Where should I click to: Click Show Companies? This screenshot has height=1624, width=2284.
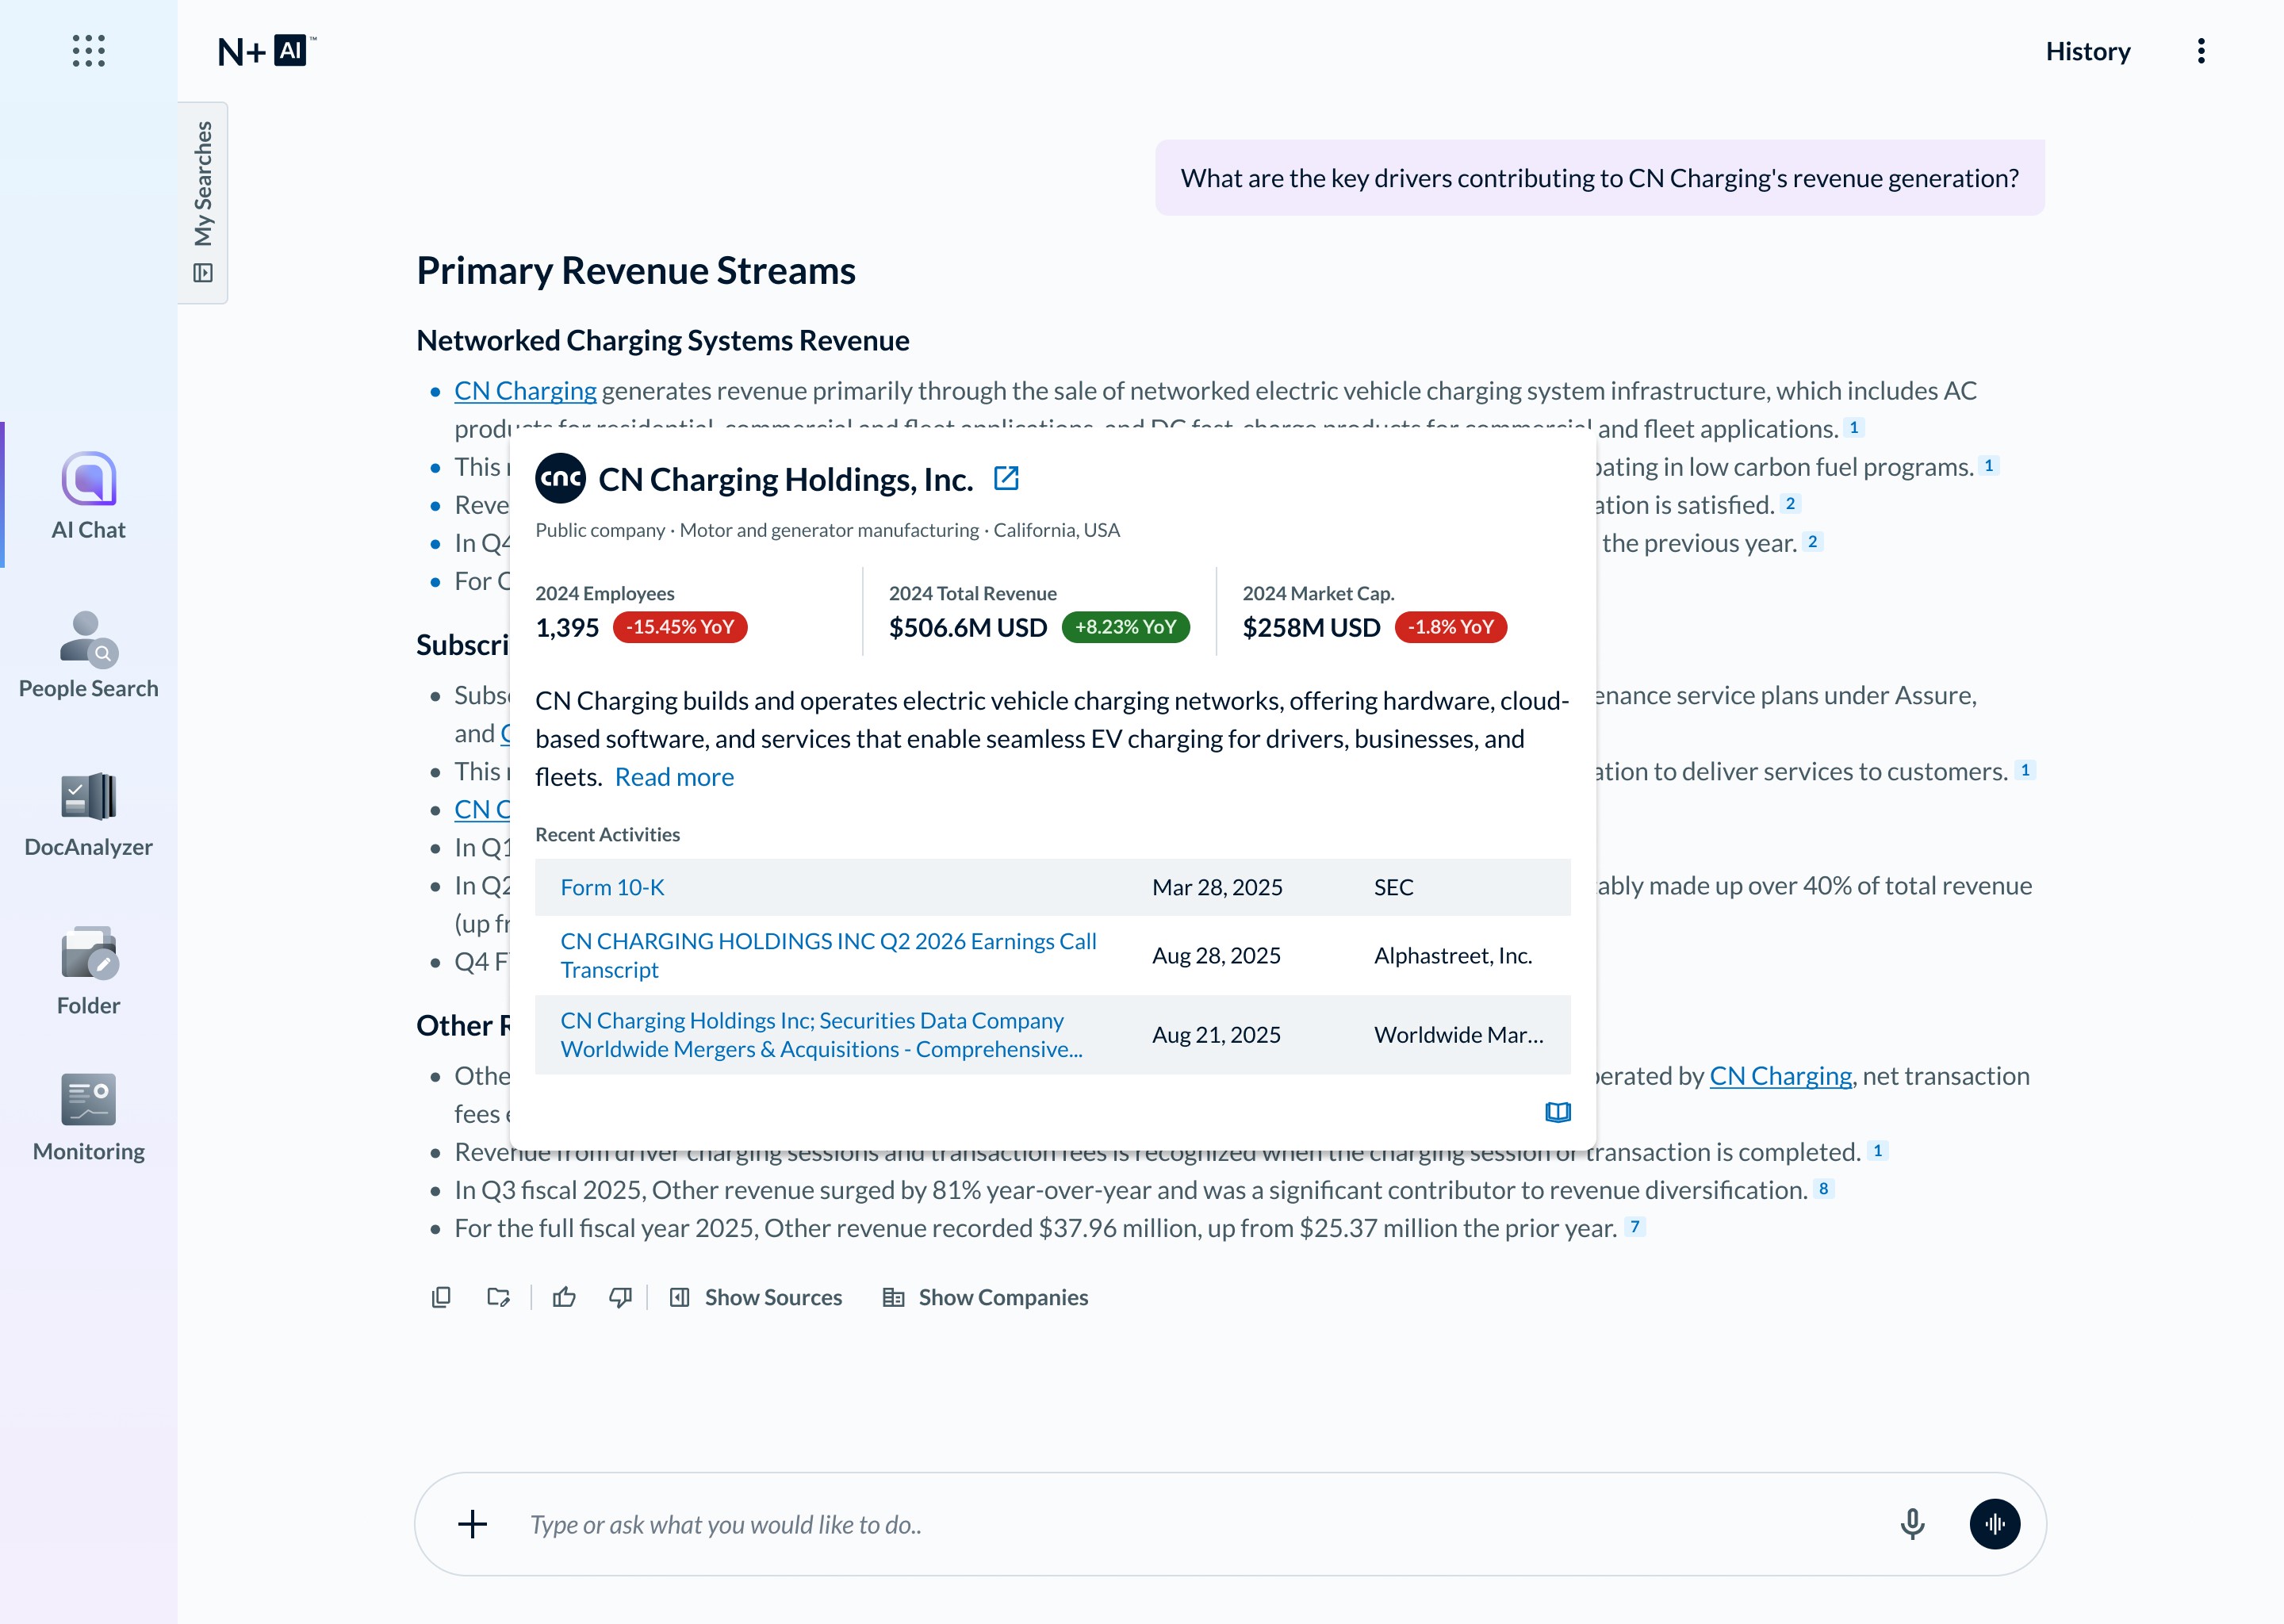coord(985,1297)
